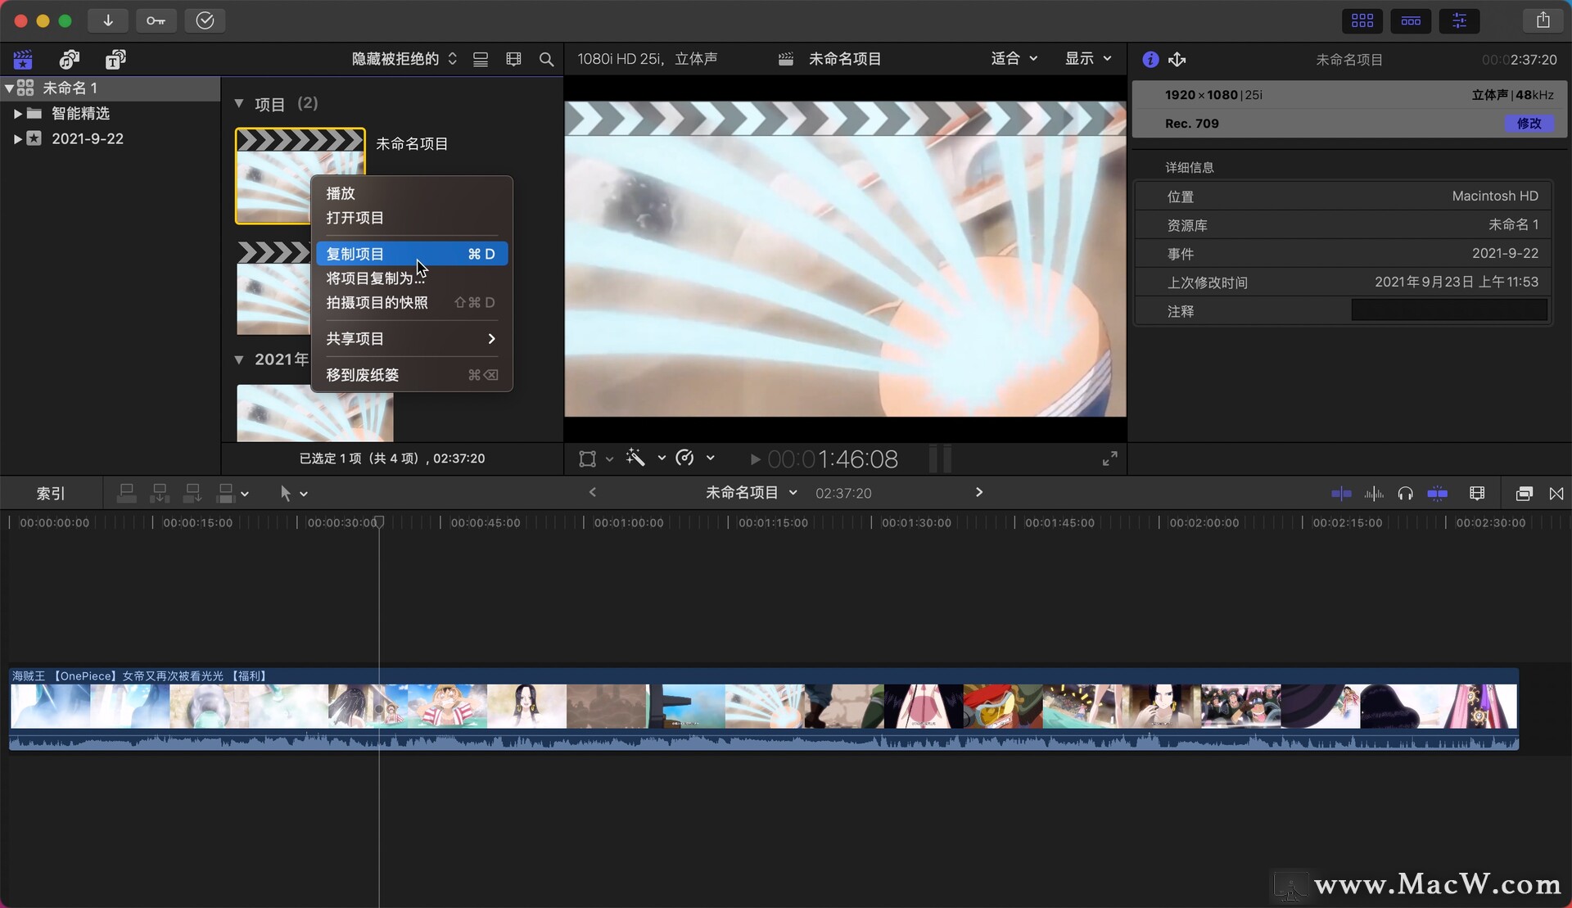Toggle the timeline panel layout button
The height and width of the screenshot is (908, 1572).
[x=1411, y=20]
